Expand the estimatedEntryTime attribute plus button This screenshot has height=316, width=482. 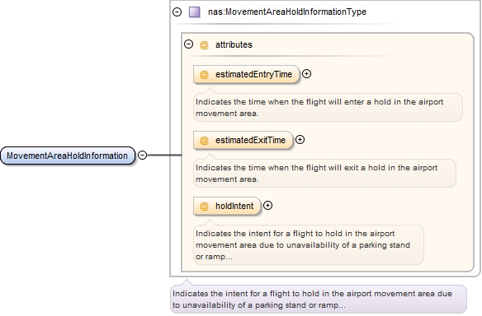306,73
